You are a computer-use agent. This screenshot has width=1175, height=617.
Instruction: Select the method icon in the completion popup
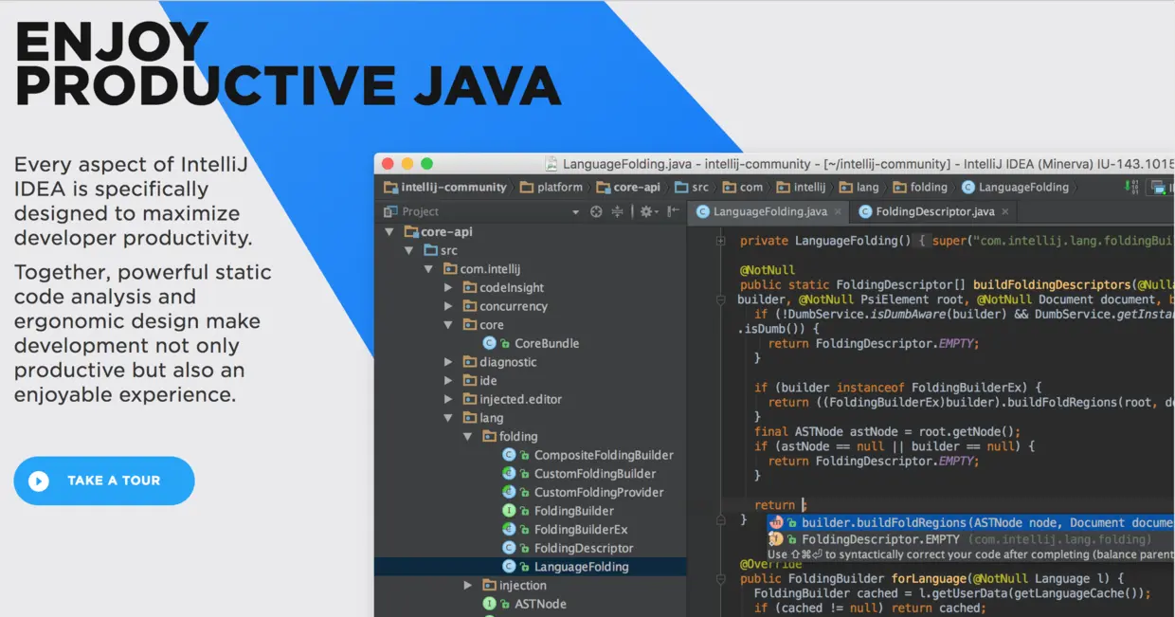777,522
